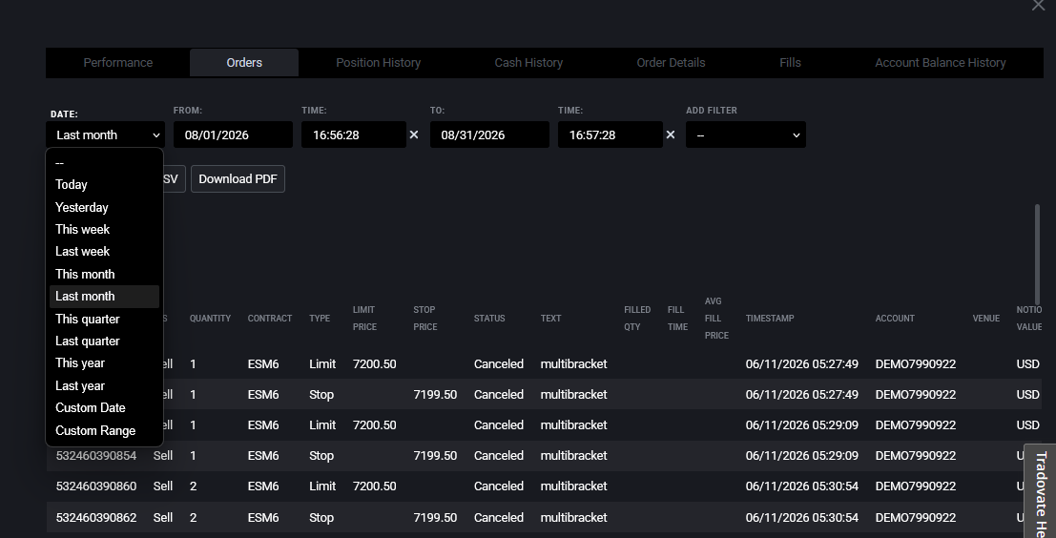Select Last week date option

click(104, 252)
